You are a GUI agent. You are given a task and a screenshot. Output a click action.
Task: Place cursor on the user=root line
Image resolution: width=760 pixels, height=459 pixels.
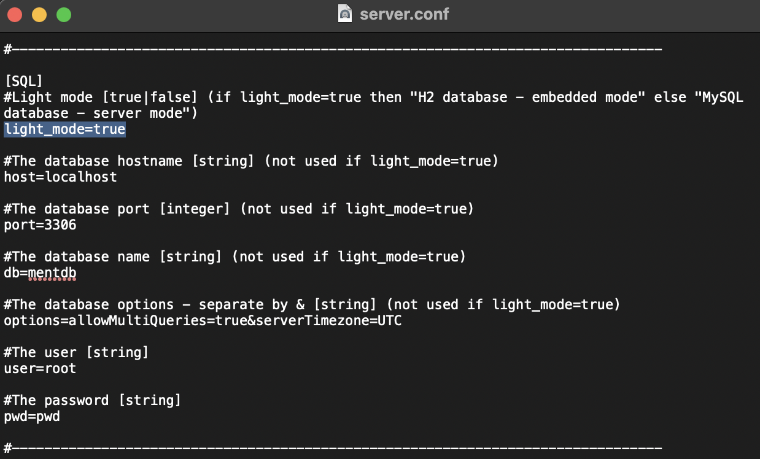click(40, 368)
